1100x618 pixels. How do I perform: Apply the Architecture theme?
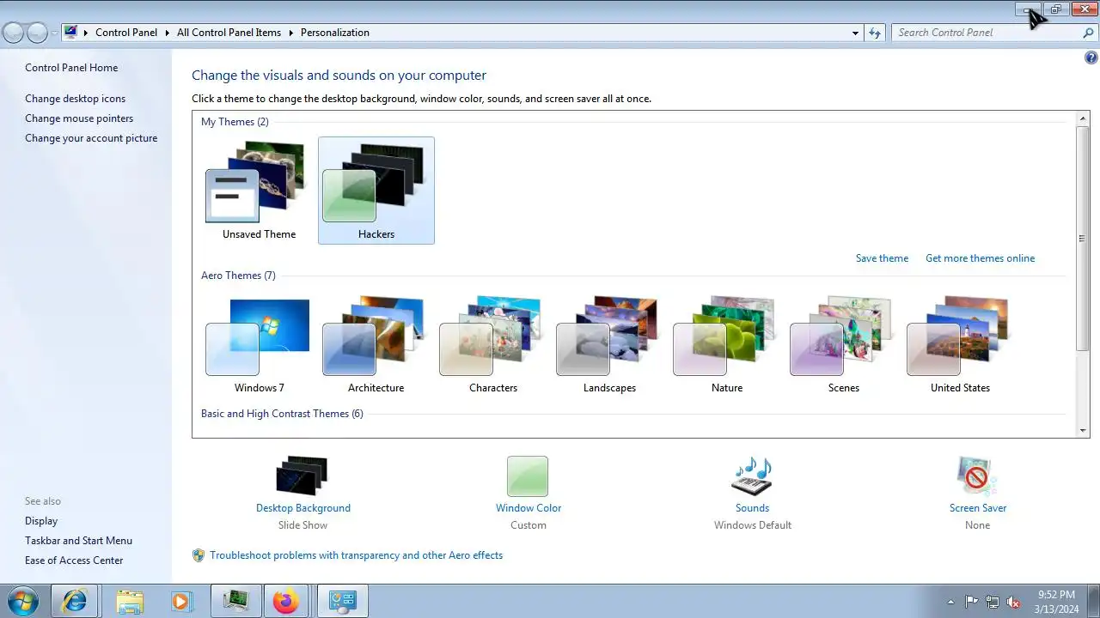[376, 343]
